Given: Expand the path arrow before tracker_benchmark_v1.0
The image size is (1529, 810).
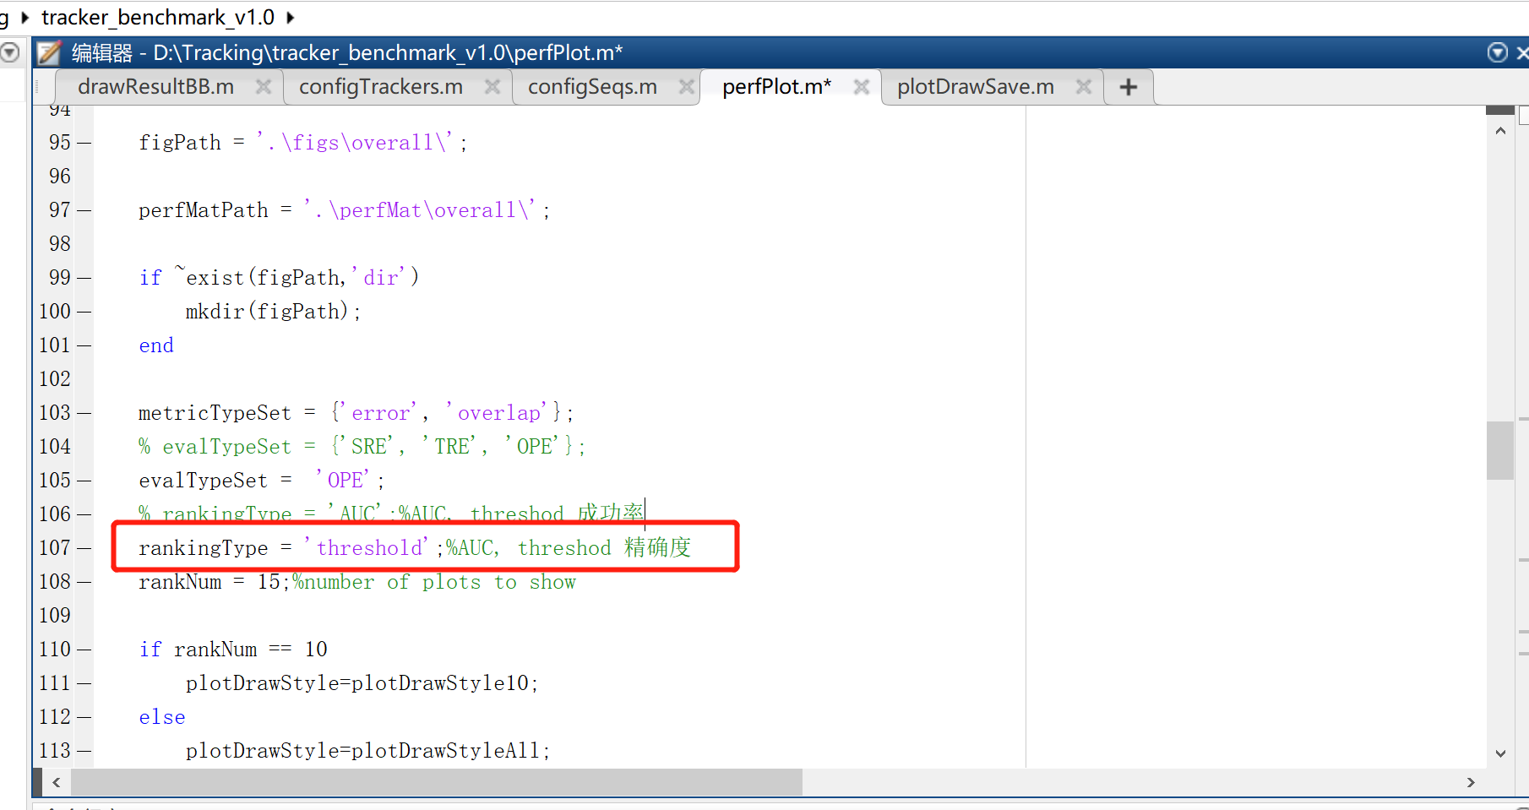Looking at the screenshot, I should [25, 17].
